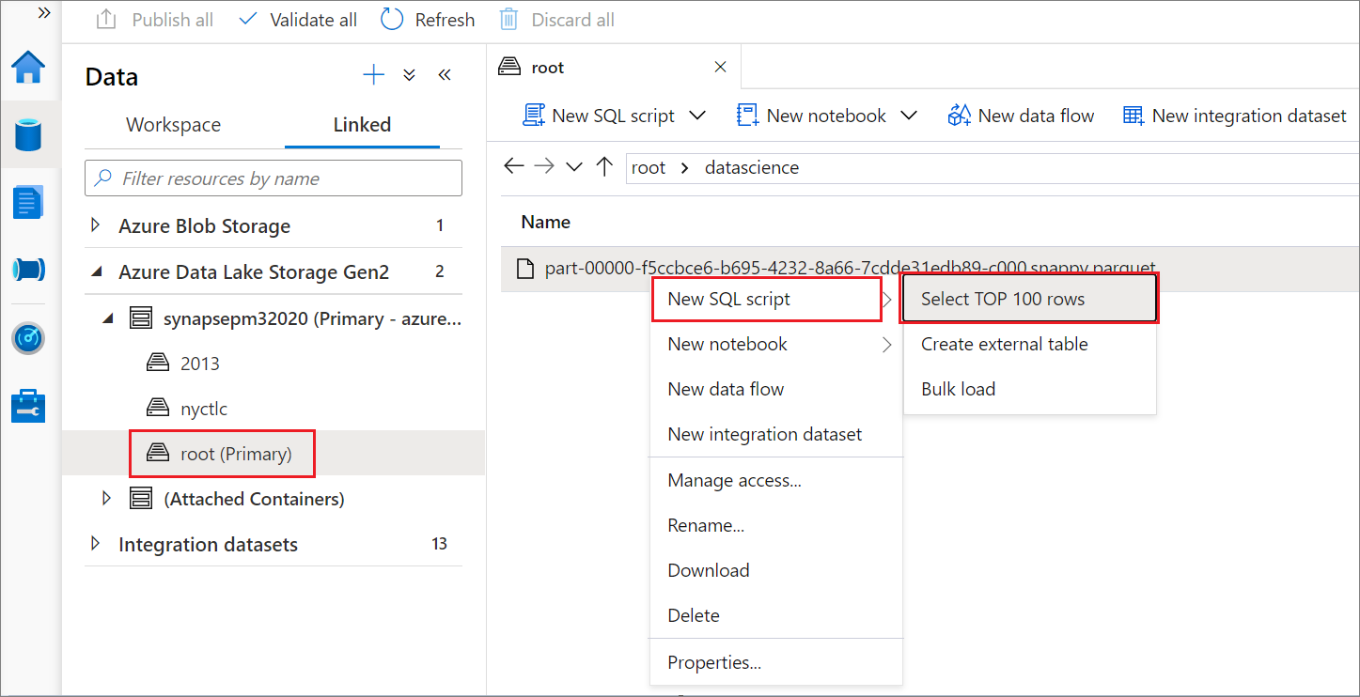The image size is (1360, 697).
Task: Choose Properties from context menu
Action: click(x=775, y=662)
